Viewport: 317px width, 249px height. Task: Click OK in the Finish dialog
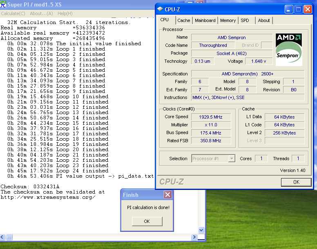(x=147, y=221)
